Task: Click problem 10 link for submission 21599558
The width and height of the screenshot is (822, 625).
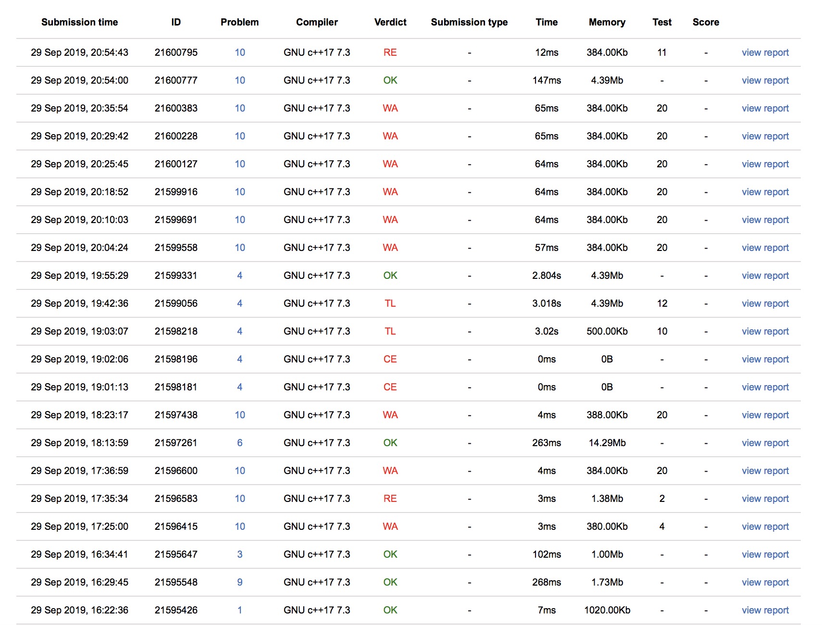Action: (240, 248)
